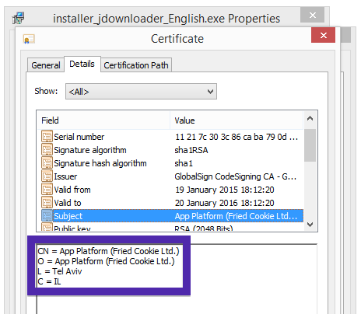
Task: Click the 19 January 2015 value
Action: (x=224, y=190)
